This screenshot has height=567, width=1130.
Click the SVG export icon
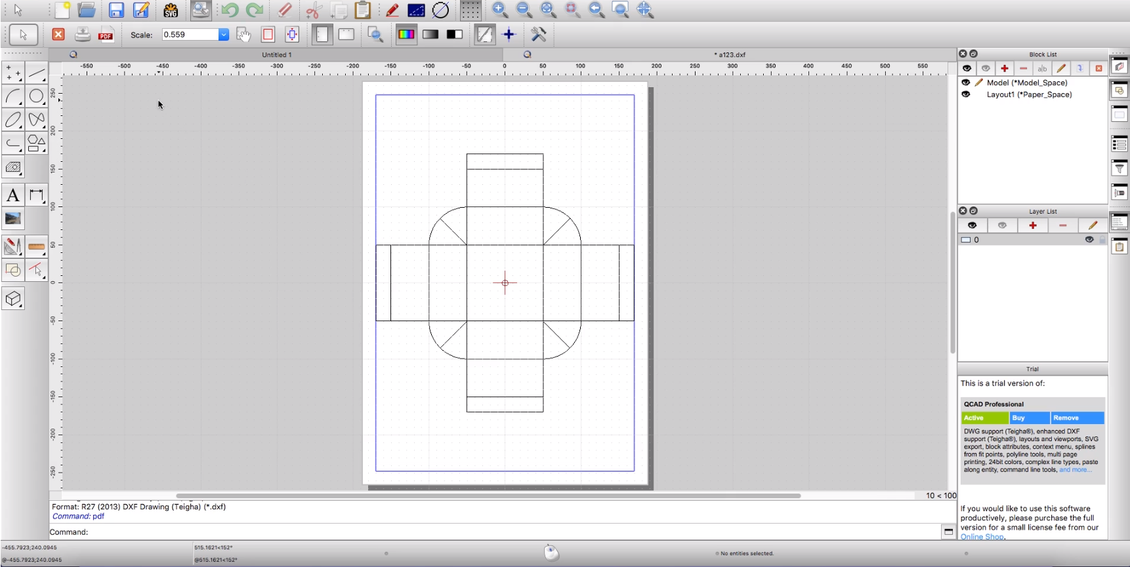point(171,10)
